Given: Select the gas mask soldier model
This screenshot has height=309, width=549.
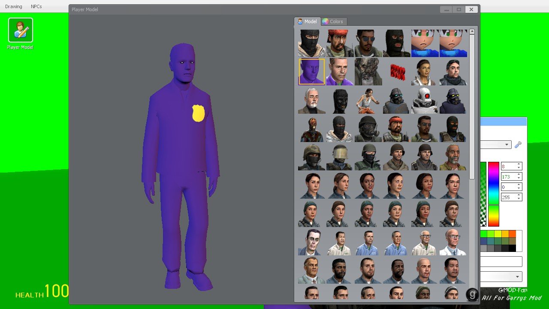Looking at the screenshot, I should [368, 129].
